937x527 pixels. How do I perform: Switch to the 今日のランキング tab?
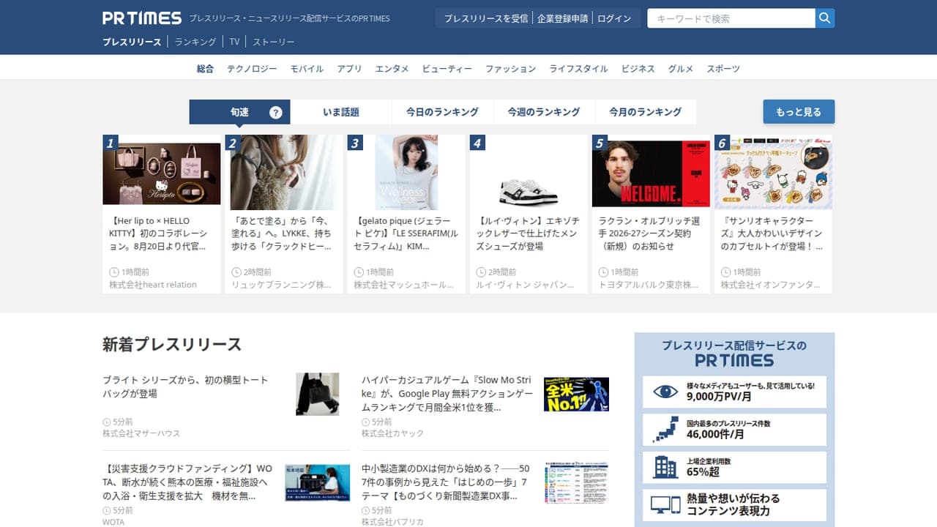[x=442, y=112]
